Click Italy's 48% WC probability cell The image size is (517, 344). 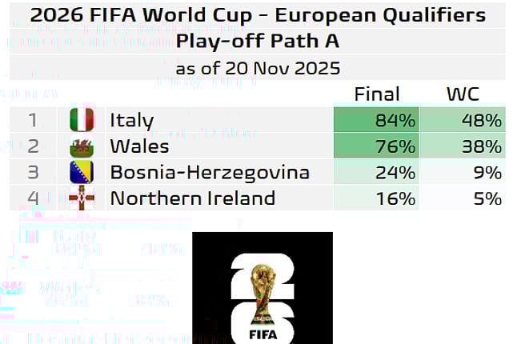(463, 120)
